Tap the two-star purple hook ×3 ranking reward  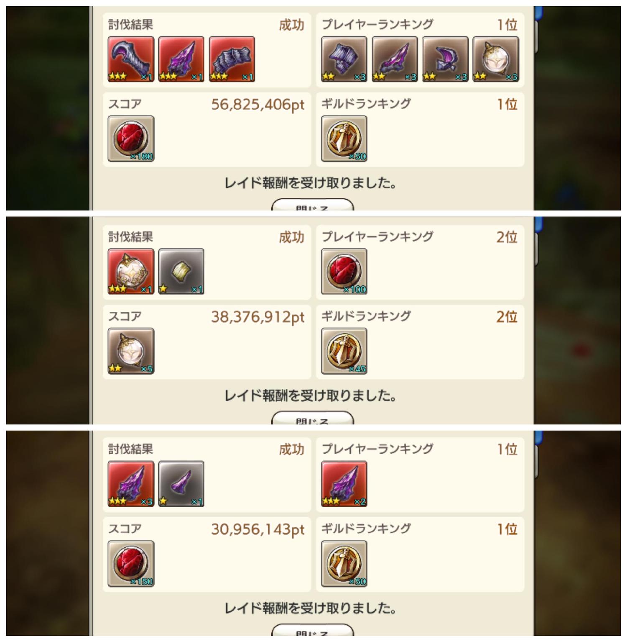(445, 59)
